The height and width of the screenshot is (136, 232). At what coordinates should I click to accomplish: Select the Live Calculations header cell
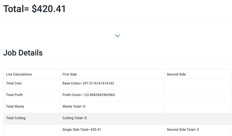[32, 74]
